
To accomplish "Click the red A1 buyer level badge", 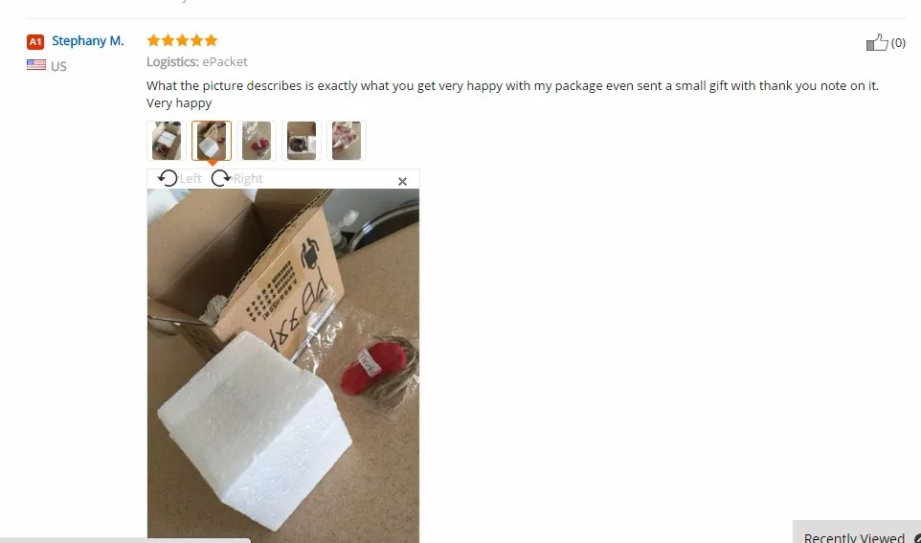I will pos(35,42).
